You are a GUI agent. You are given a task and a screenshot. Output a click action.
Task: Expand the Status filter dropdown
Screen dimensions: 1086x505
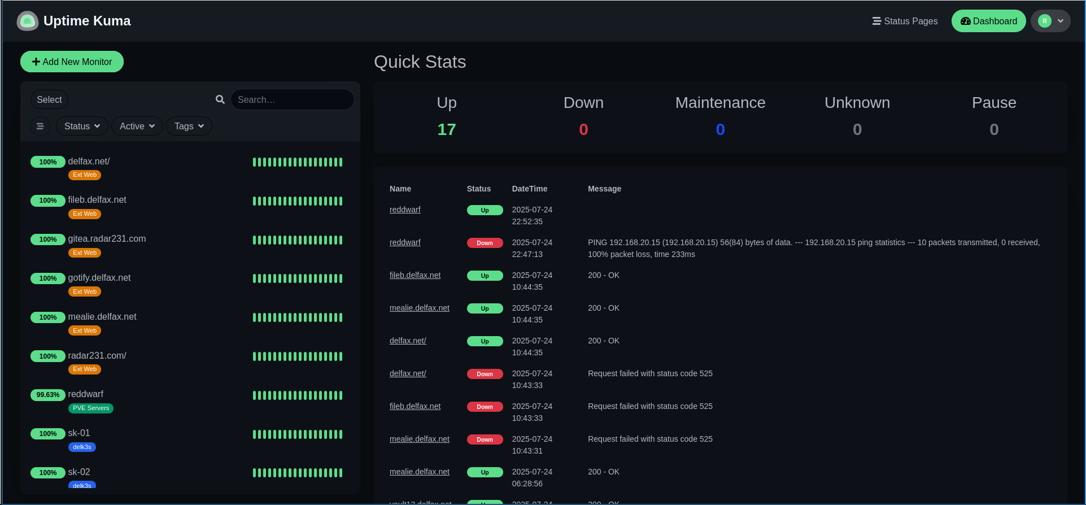point(82,126)
